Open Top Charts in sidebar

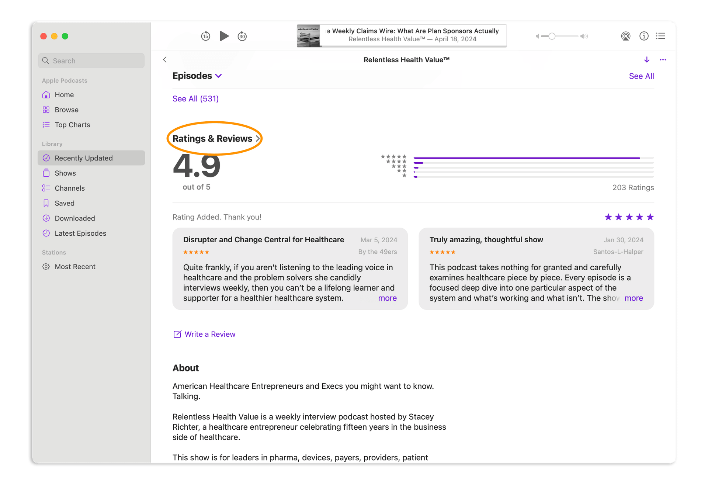pyautogui.click(x=72, y=125)
